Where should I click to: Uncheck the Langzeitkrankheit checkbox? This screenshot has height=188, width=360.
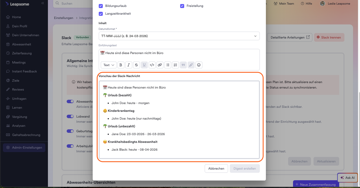[x=101, y=14]
